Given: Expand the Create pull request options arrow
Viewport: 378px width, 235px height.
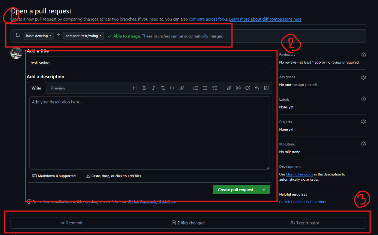Looking at the screenshot, I should click(x=264, y=190).
